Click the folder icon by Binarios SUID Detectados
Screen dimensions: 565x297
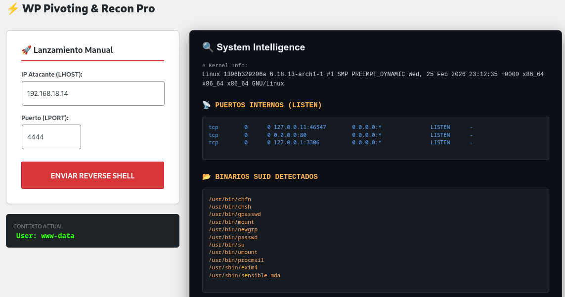point(207,176)
